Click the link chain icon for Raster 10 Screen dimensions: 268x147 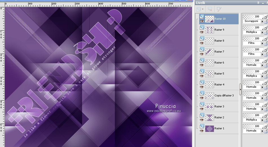(266, 17)
